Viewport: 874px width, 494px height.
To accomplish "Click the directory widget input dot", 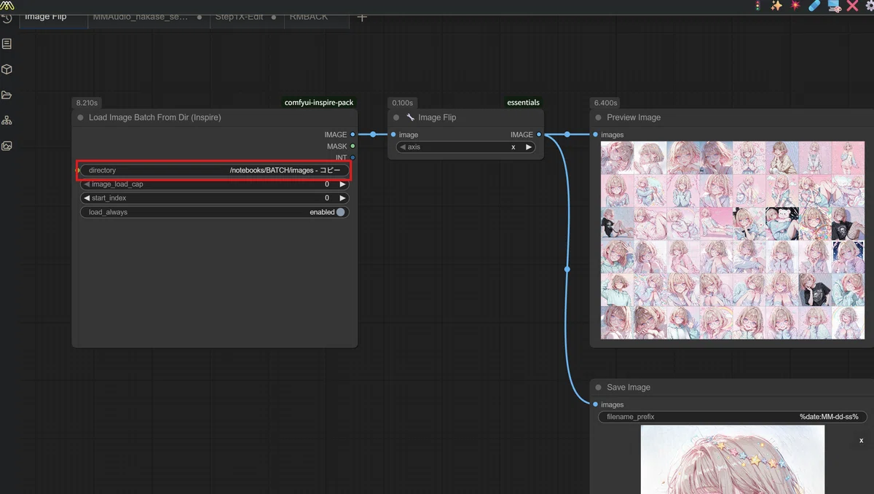I will pos(78,170).
